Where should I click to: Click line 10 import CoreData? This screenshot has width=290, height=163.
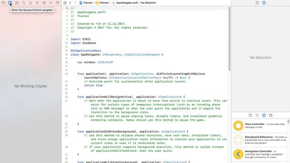point(83,43)
